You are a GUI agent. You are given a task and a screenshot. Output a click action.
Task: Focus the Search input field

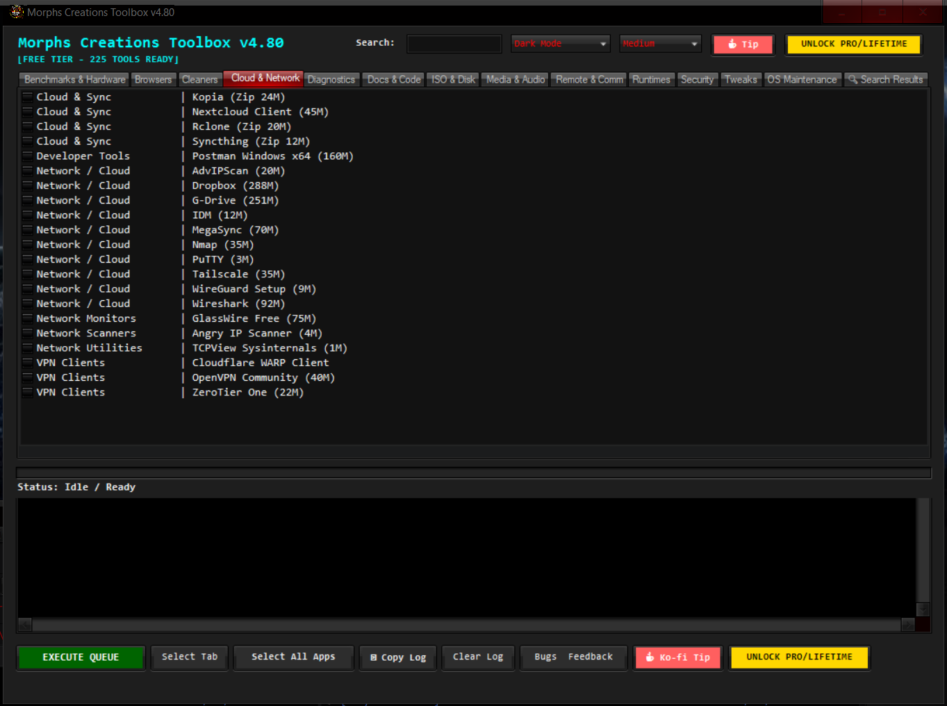coord(454,44)
